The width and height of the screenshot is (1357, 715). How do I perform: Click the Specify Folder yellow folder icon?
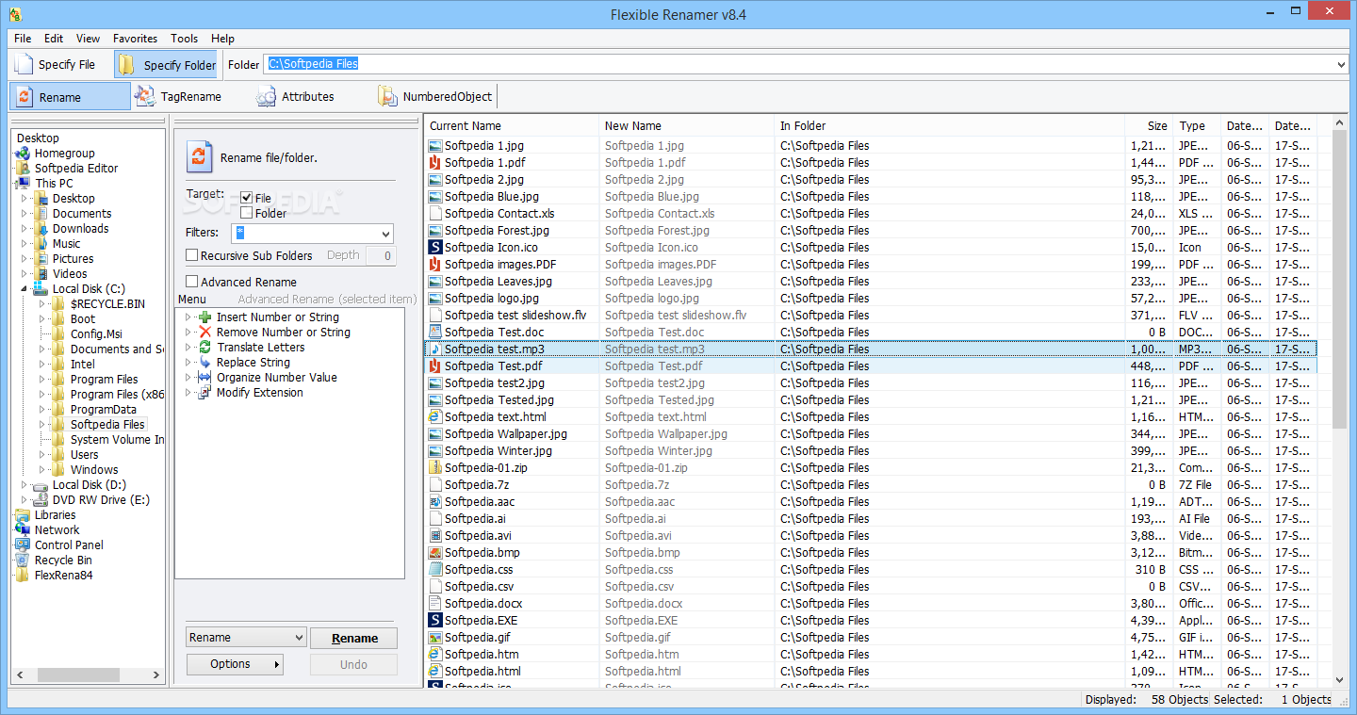126,64
